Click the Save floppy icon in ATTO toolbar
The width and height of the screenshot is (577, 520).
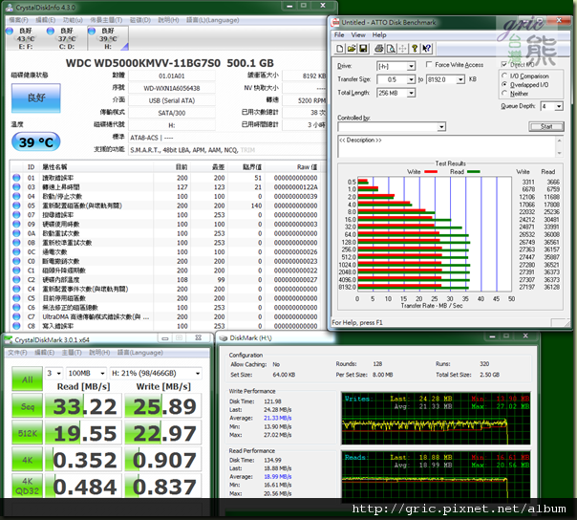361,48
